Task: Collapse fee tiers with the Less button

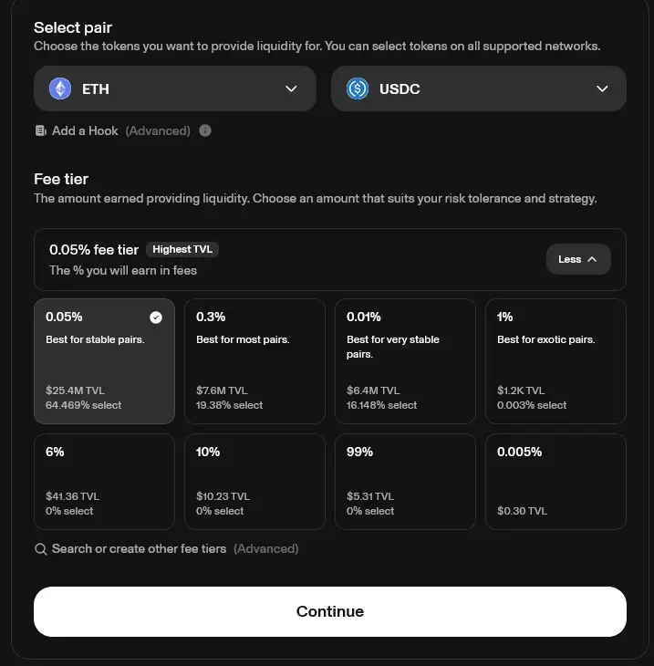Action: [x=578, y=259]
